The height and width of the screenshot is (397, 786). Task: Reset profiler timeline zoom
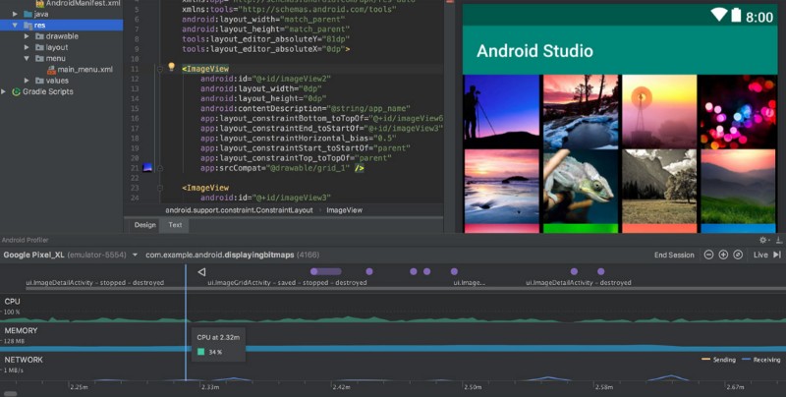[x=738, y=255]
